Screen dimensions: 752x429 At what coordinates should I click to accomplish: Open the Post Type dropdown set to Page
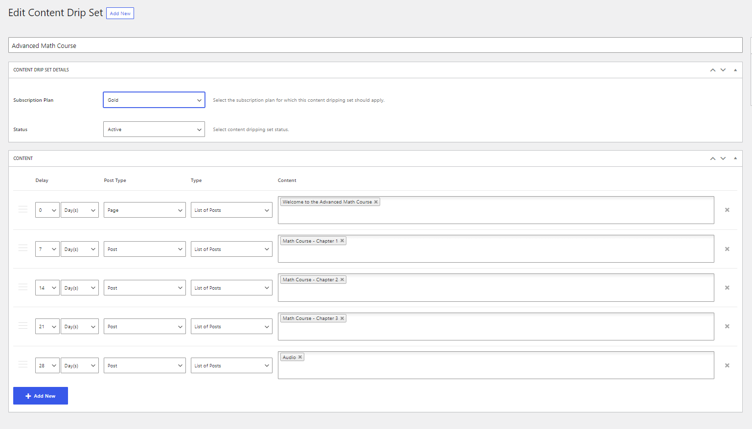click(145, 210)
